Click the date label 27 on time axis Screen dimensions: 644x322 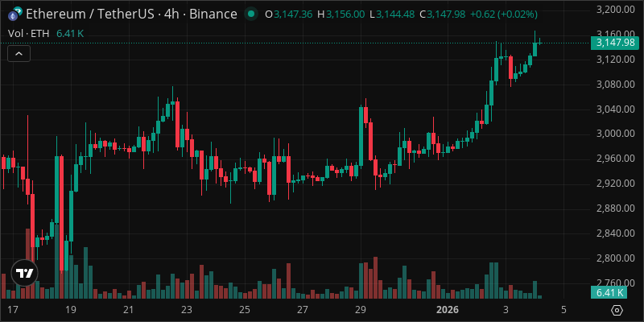pos(303,309)
